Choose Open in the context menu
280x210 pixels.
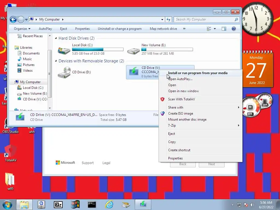pos(172,85)
